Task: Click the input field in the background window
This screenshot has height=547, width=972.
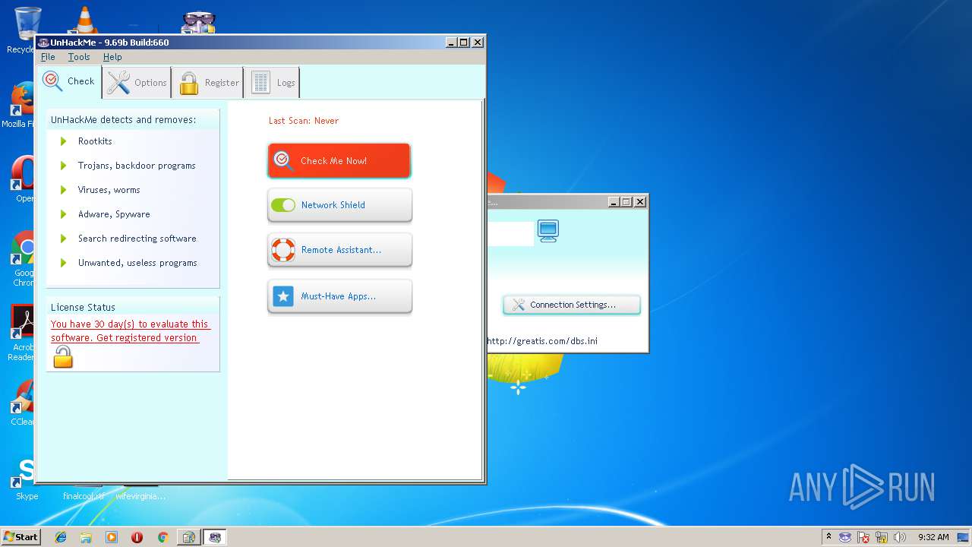Action: 510,234
